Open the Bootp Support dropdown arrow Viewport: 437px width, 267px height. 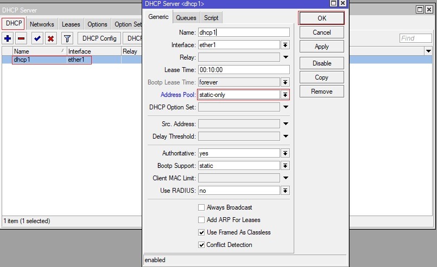click(x=285, y=166)
